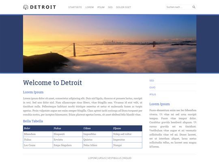Focus the 'Suchen nach' search field
The width and height of the screenshot is (219, 164).
click(x=179, y=7)
